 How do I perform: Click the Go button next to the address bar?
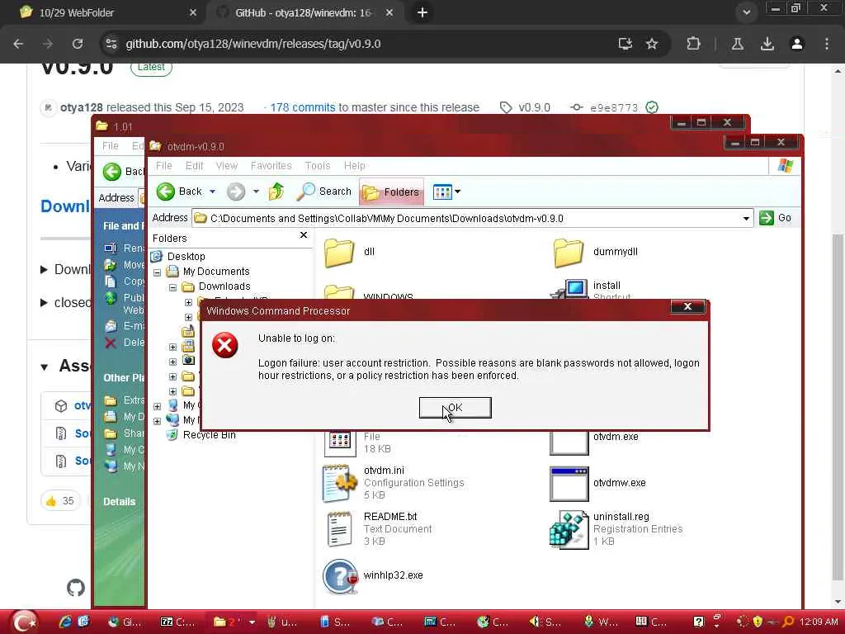[x=776, y=218]
